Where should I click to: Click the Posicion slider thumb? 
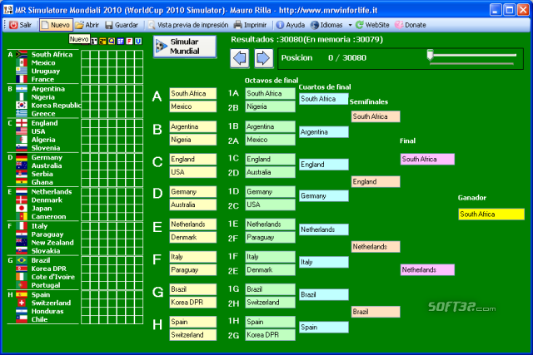coord(430,56)
